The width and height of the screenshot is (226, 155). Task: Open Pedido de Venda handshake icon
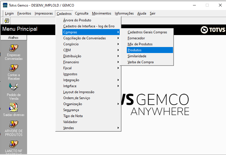click(14, 87)
